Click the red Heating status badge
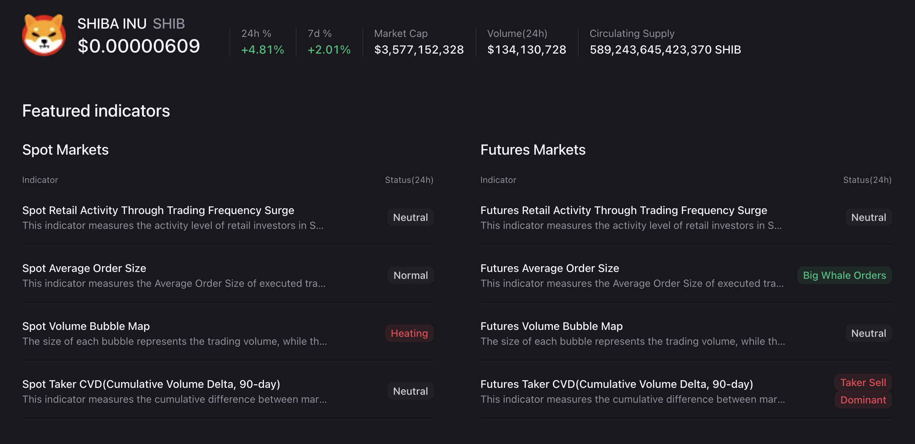 pyautogui.click(x=409, y=333)
